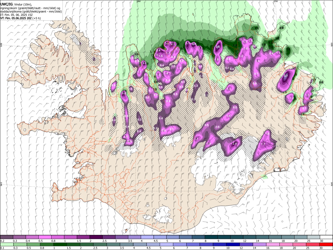Click the 0.2 label on the snow scale
The image size is (333, 250).
(x=2, y=241)
